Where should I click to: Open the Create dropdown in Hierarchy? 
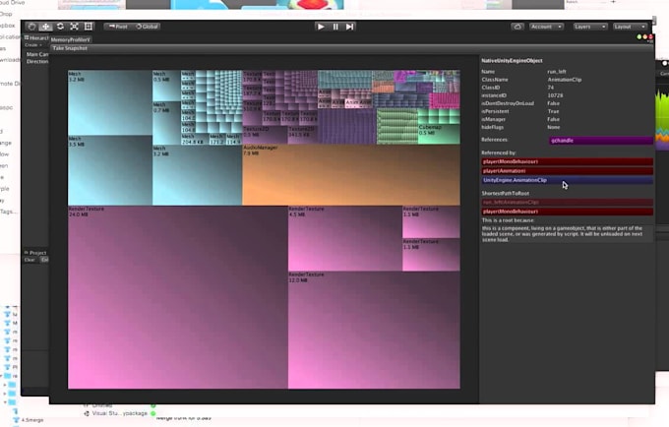pyautogui.click(x=32, y=45)
